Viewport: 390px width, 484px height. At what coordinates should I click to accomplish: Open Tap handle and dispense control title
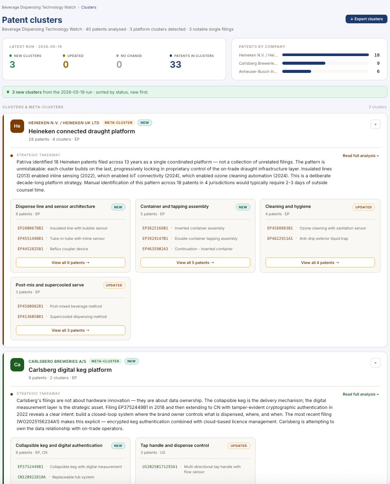175,446
